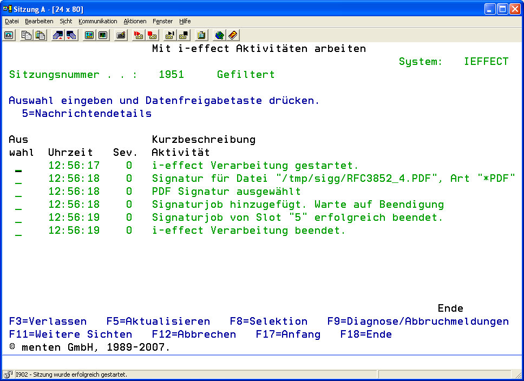Open the keyboard remap icon
524x381 pixels.
[x=121, y=35]
